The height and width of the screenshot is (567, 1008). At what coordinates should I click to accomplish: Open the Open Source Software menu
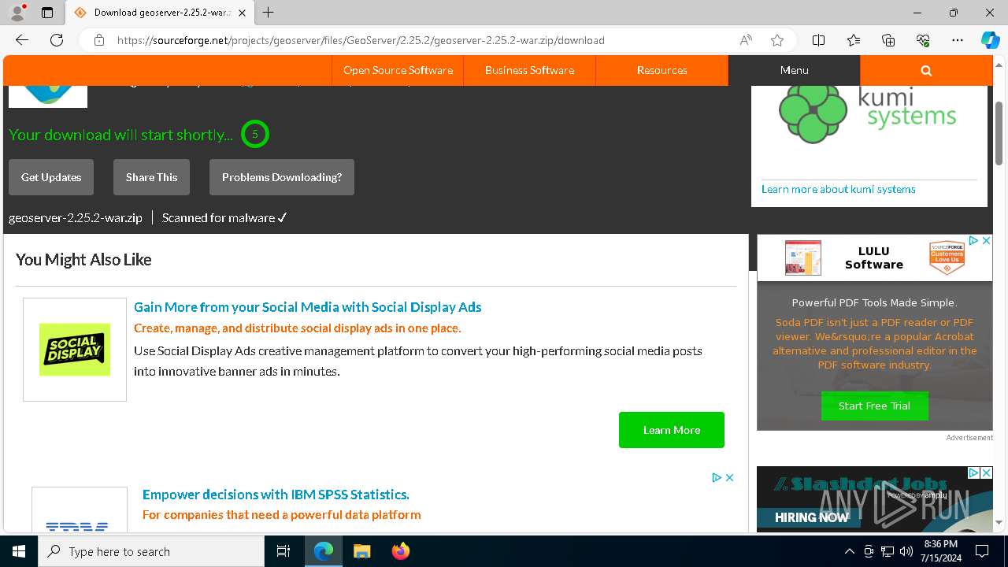click(x=398, y=70)
